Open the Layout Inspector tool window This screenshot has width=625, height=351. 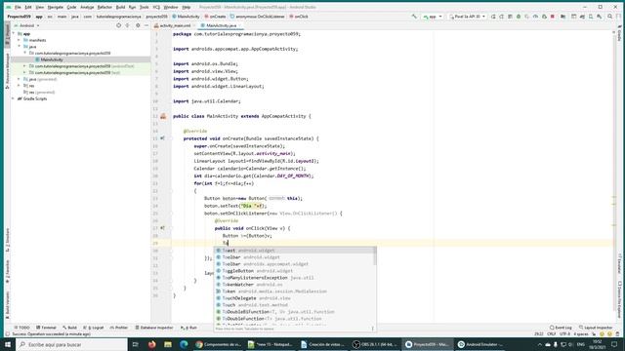point(596,328)
